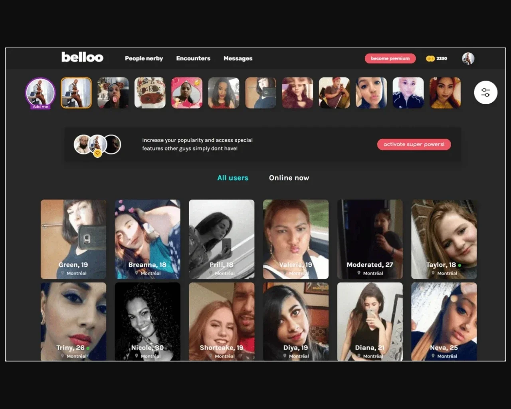The width and height of the screenshot is (511, 409).
Task: Open People nerby menu
Action: tap(144, 58)
